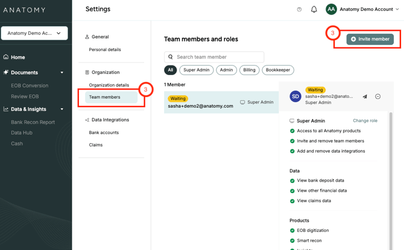Image resolution: width=404 pixels, height=250 pixels.
Task: Open Team members settings page
Action: pyautogui.click(x=104, y=97)
